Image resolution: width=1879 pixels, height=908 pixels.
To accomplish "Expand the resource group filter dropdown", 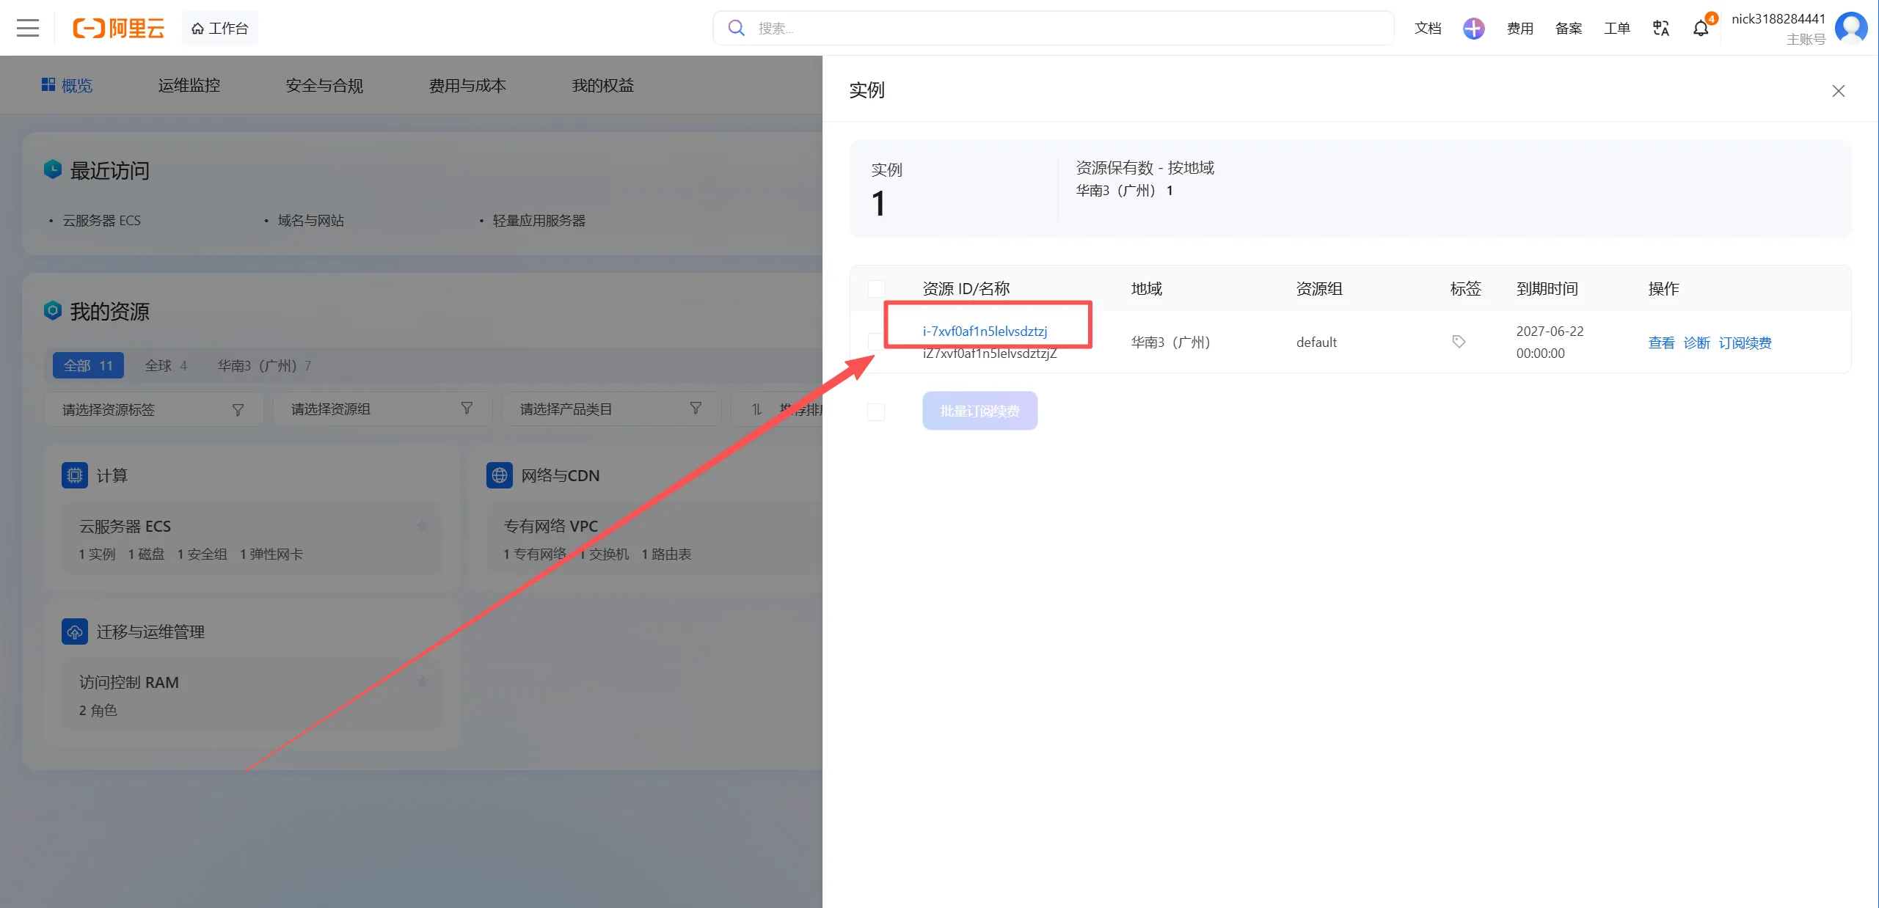I will [x=382, y=409].
